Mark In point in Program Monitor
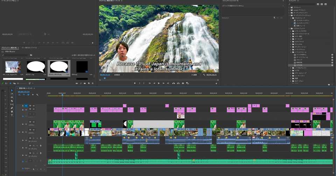The height and width of the screenshot is (176, 336). [140, 83]
